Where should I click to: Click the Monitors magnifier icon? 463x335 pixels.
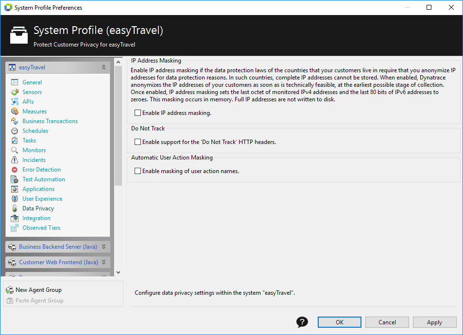tap(15, 150)
